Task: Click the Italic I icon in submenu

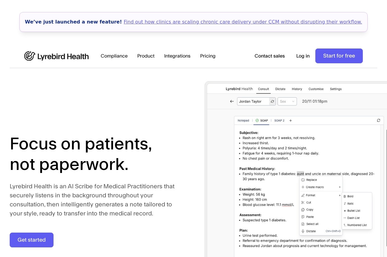Action: point(345,204)
